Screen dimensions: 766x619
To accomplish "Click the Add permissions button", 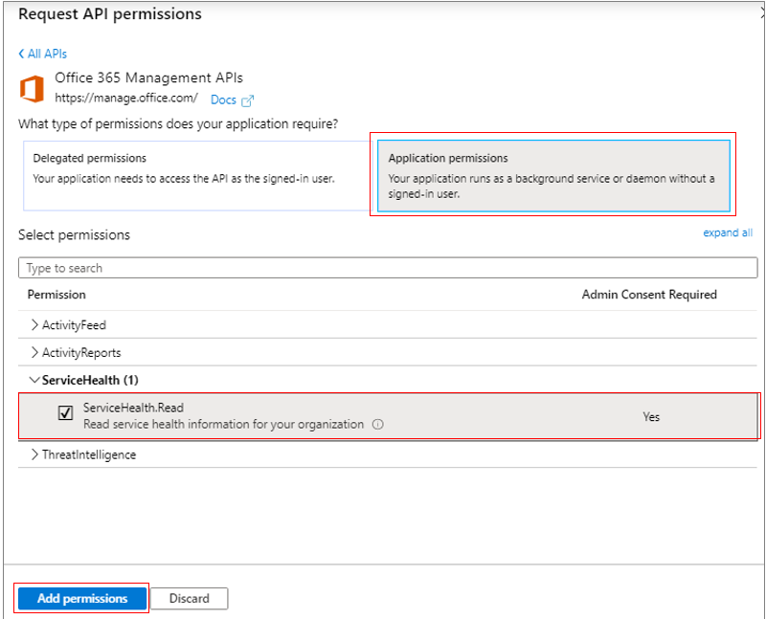I will coord(82,599).
